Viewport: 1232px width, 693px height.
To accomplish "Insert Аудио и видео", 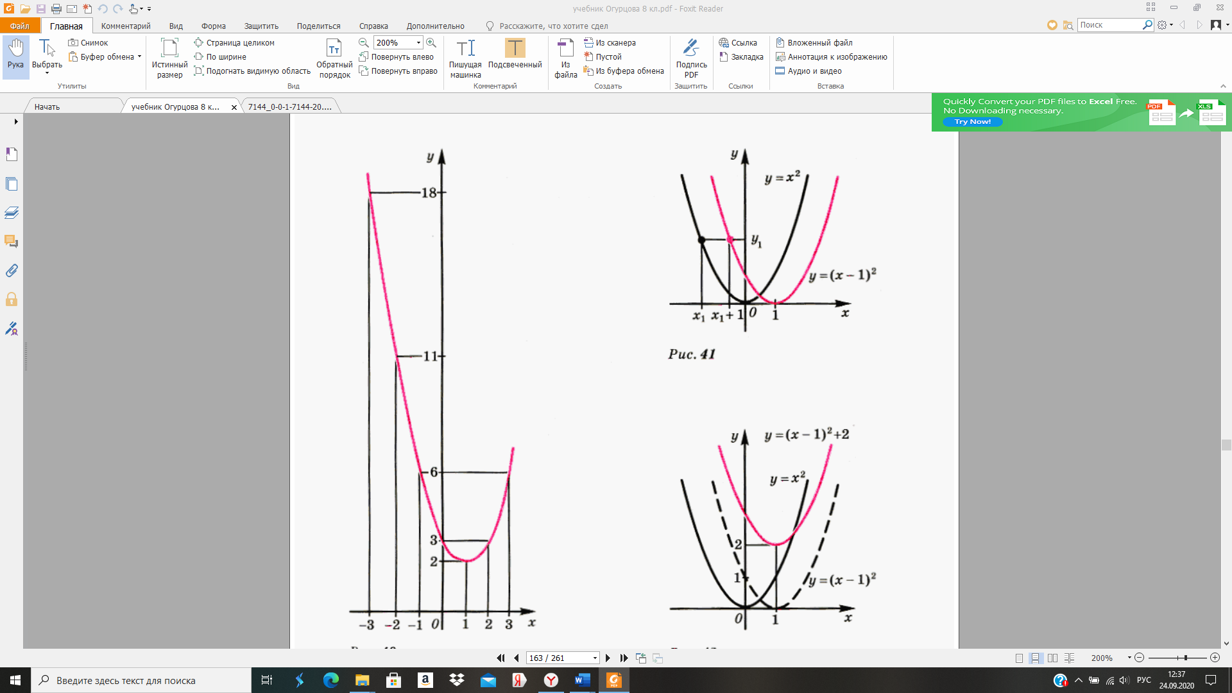I will [809, 71].
